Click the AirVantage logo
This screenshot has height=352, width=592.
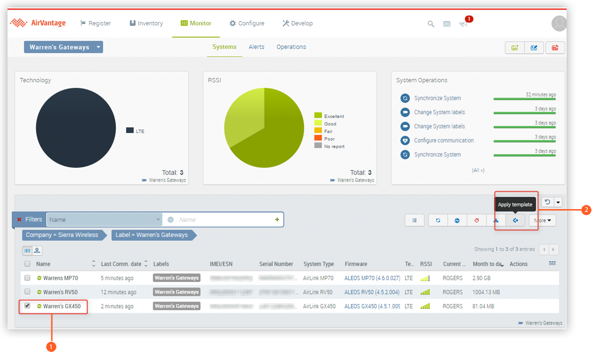[38, 23]
